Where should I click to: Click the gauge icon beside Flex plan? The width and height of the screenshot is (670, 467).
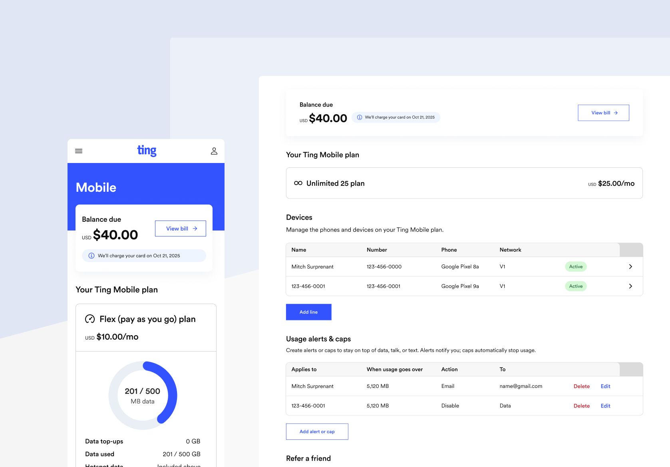[90, 319]
